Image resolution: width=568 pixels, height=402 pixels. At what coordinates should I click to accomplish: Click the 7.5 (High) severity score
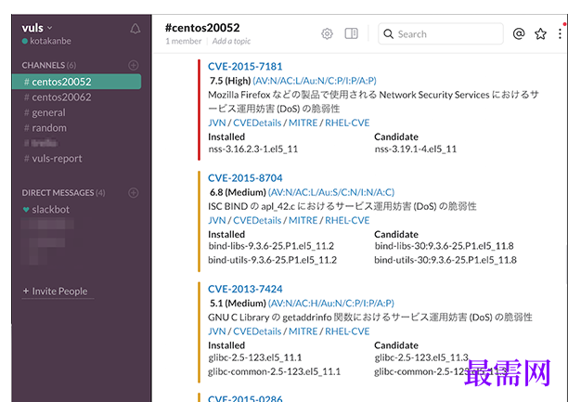[230, 81]
